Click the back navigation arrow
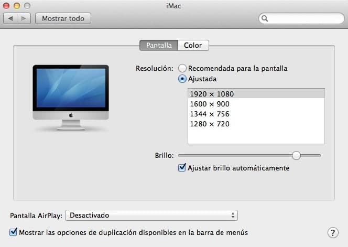The width and height of the screenshot is (348, 247). point(10,18)
